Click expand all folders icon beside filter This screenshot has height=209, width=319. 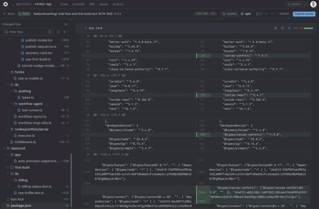[x=58, y=31]
